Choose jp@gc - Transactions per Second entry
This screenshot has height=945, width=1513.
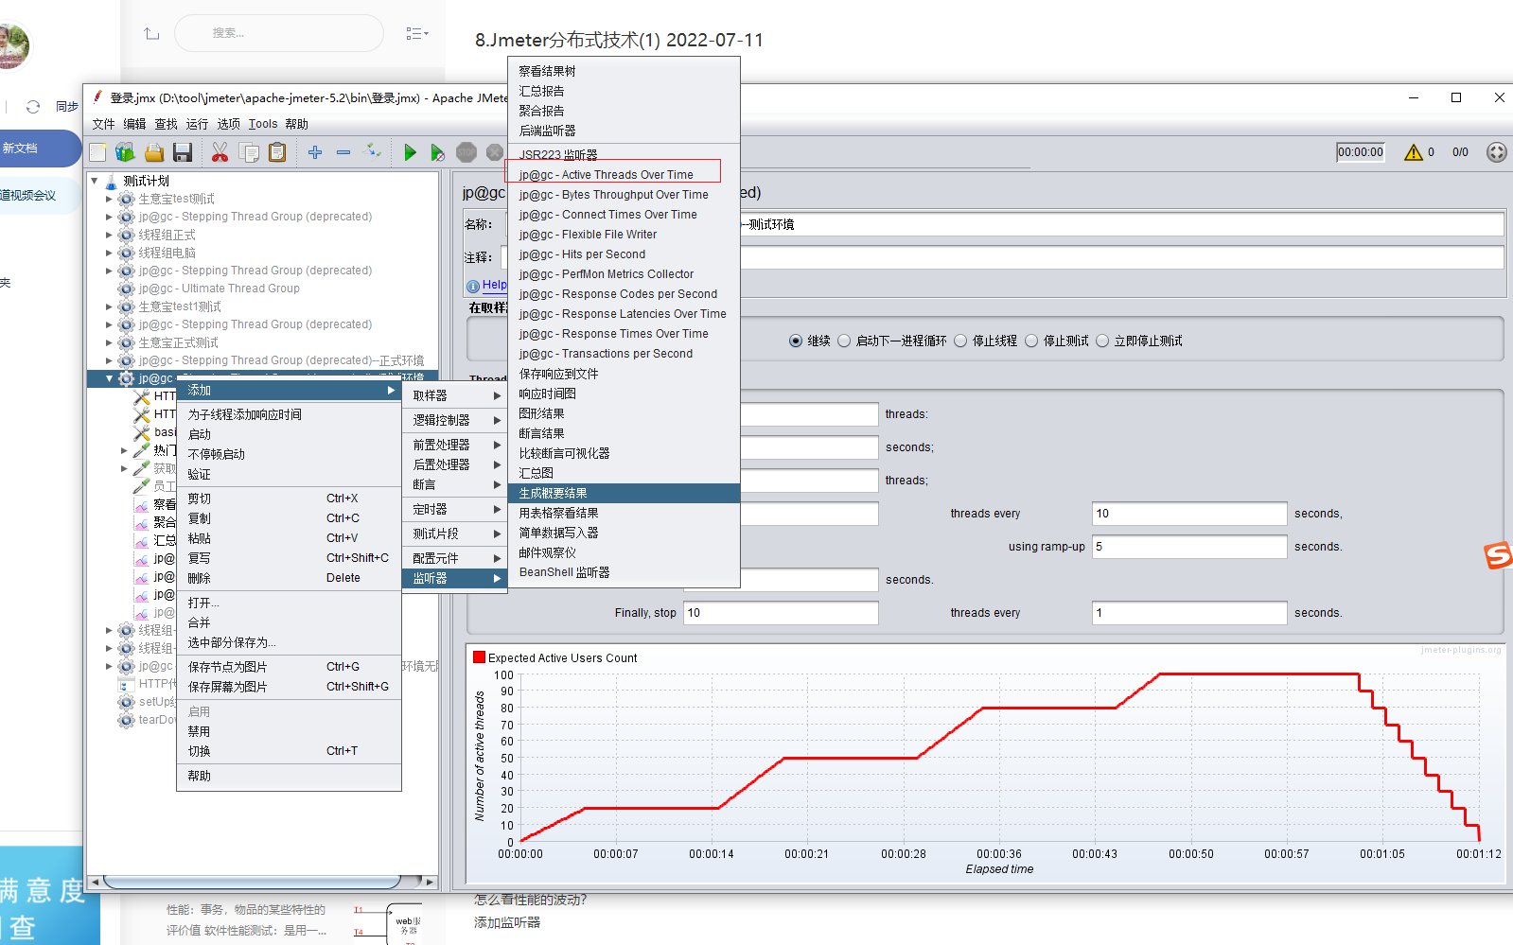624,354
